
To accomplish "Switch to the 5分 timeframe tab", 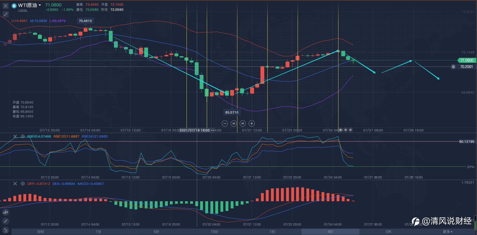I will tap(157, 232).
